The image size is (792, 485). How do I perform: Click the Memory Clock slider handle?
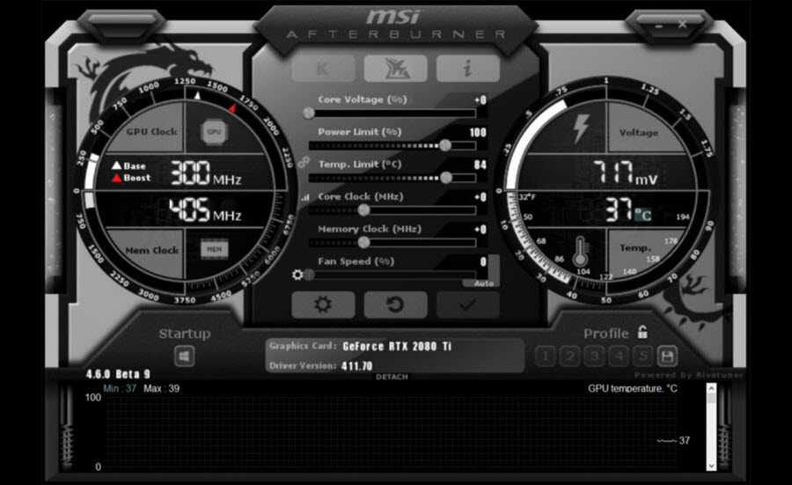363,243
